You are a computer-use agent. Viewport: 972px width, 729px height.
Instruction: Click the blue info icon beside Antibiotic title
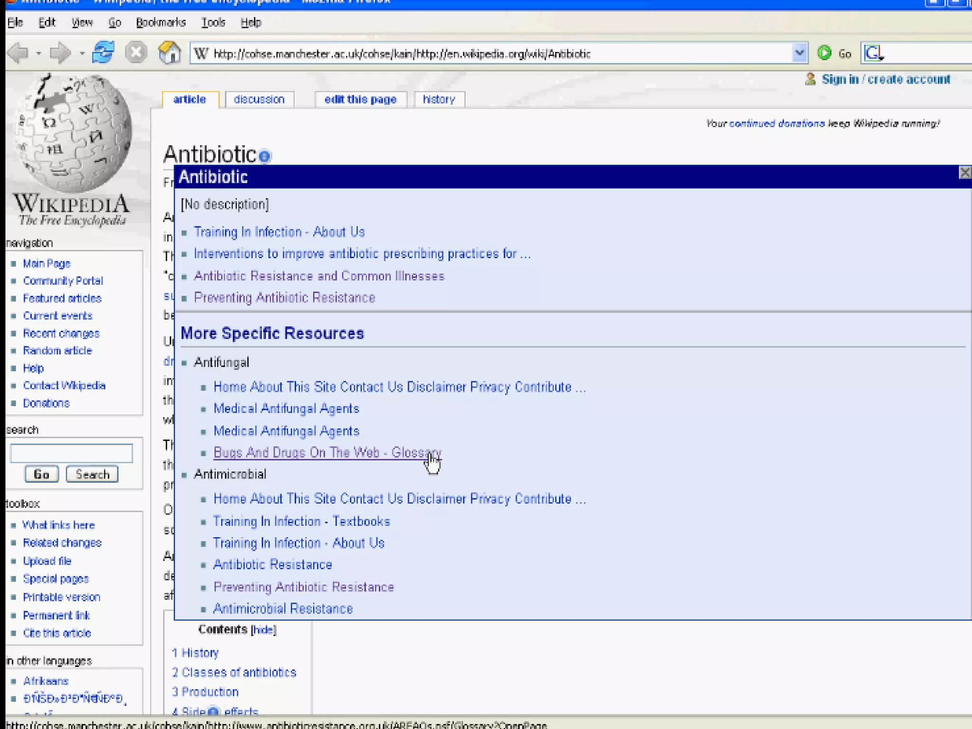pyautogui.click(x=264, y=156)
